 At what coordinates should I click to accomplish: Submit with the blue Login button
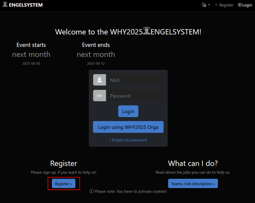[x=128, y=111]
